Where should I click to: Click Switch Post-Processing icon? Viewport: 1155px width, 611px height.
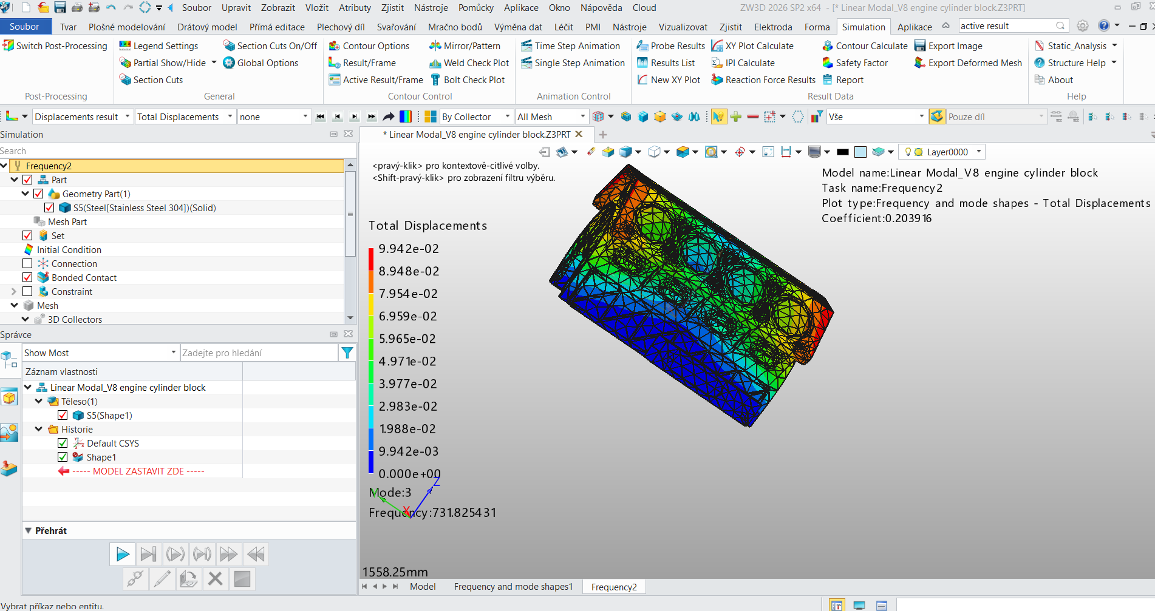pyautogui.click(x=8, y=46)
